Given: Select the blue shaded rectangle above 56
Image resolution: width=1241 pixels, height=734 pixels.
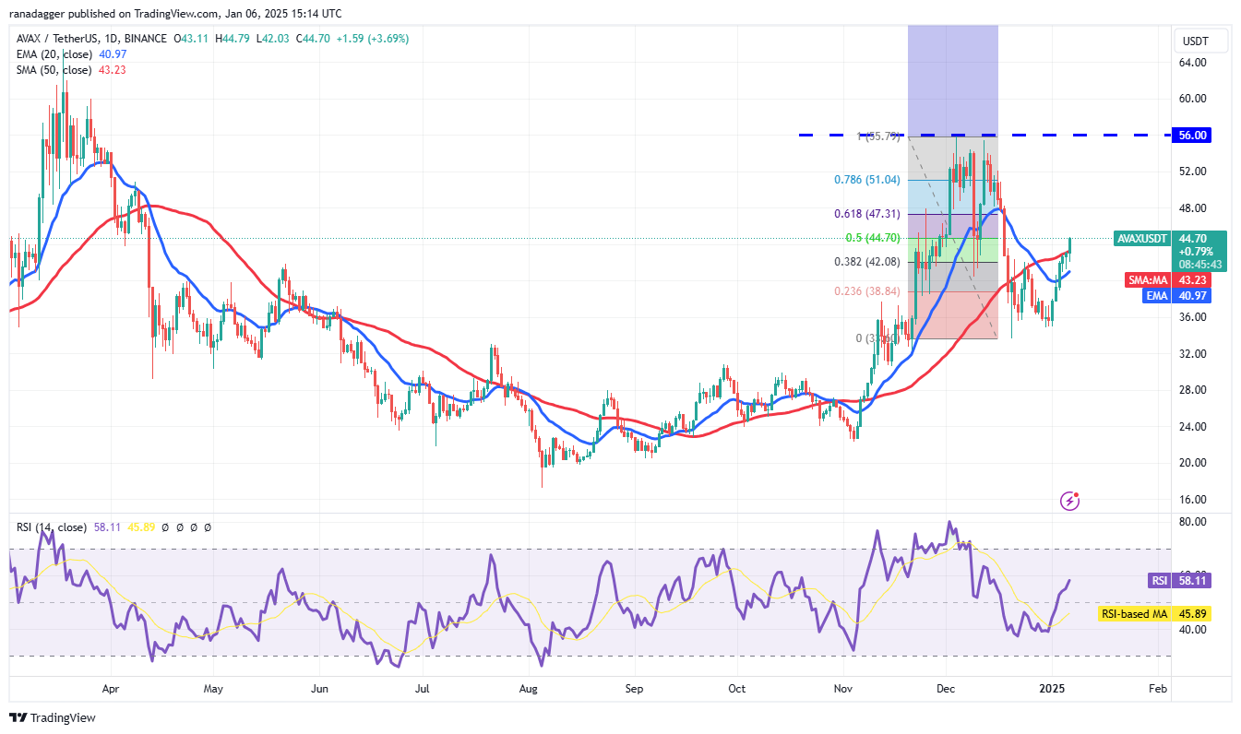Looking at the screenshot, I should [953, 80].
